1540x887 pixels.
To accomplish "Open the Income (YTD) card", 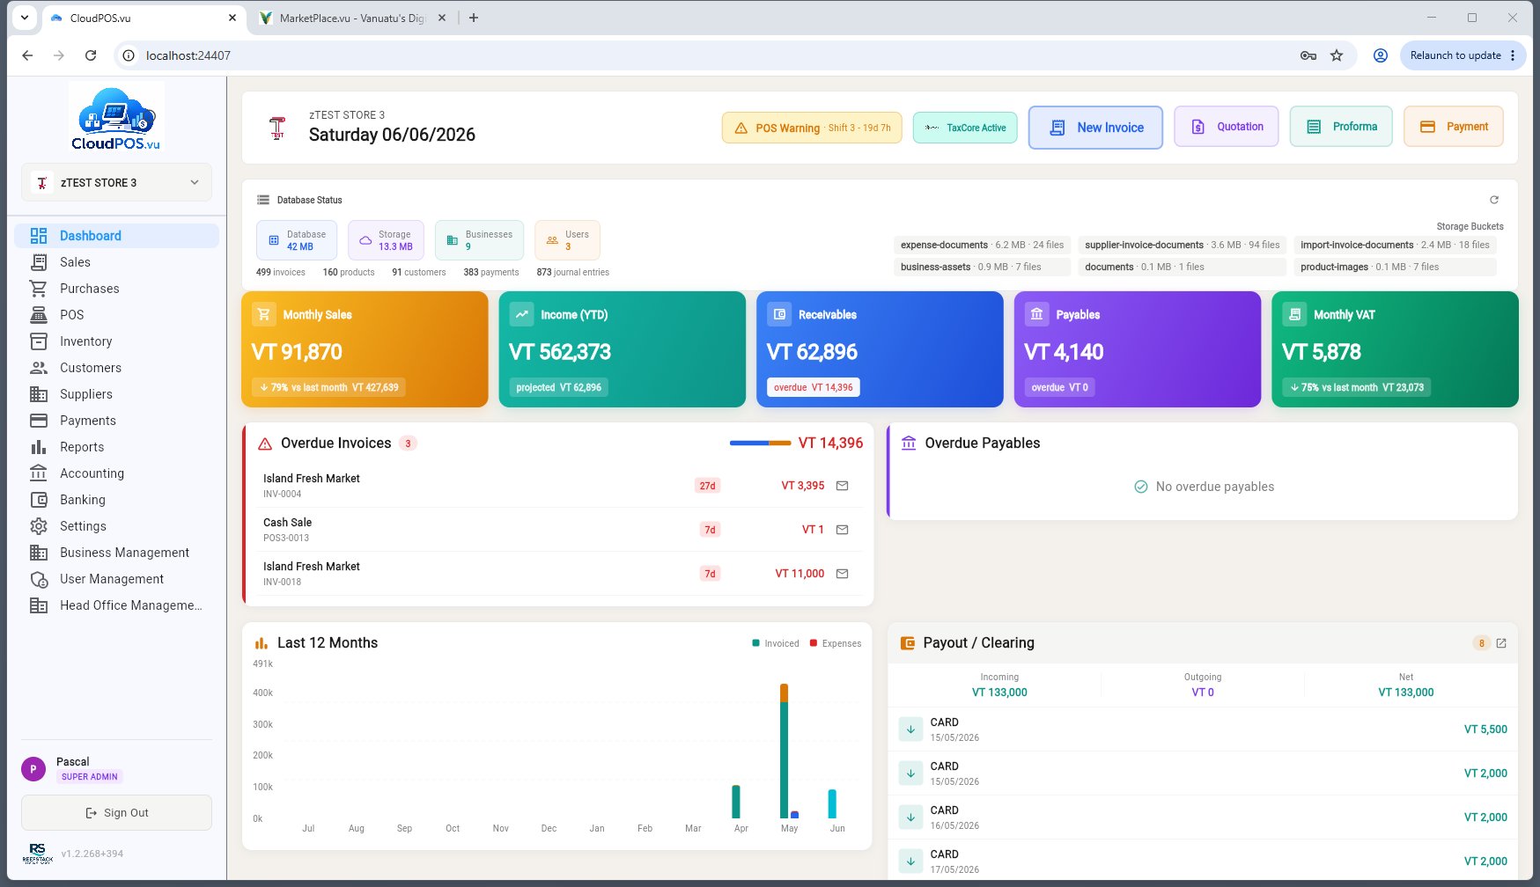I will coord(622,349).
